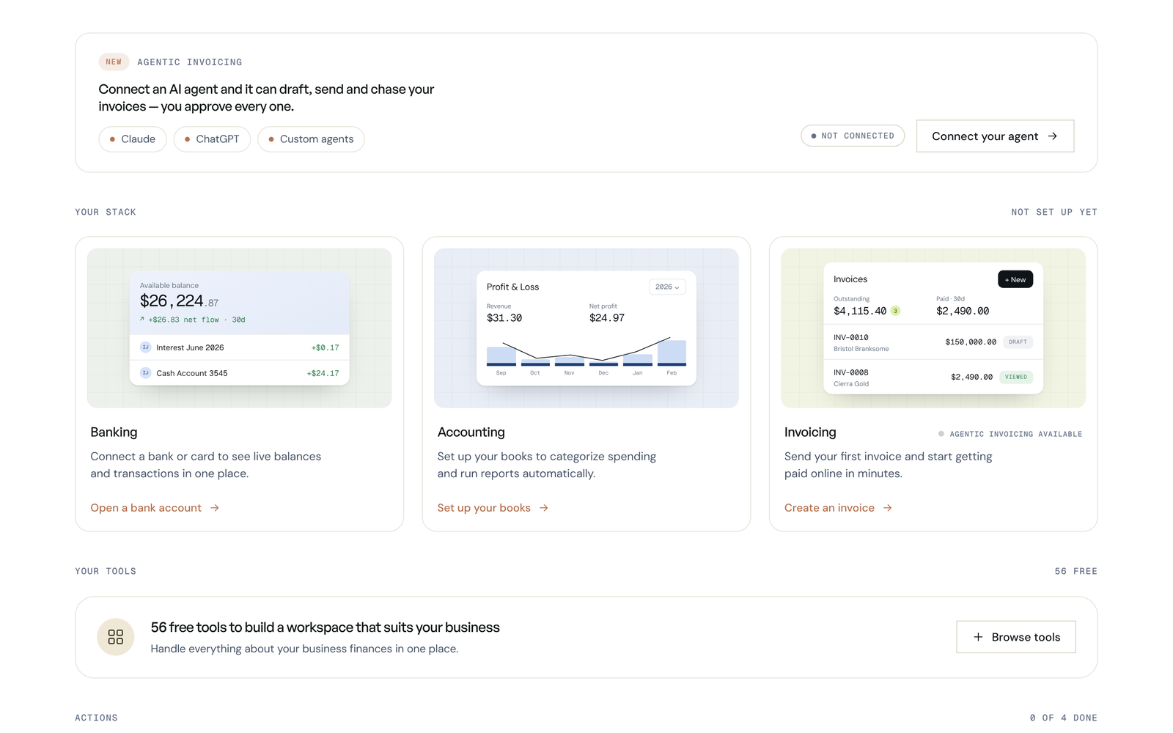Click the VIEWED status tag

pyautogui.click(x=1016, y=377)
